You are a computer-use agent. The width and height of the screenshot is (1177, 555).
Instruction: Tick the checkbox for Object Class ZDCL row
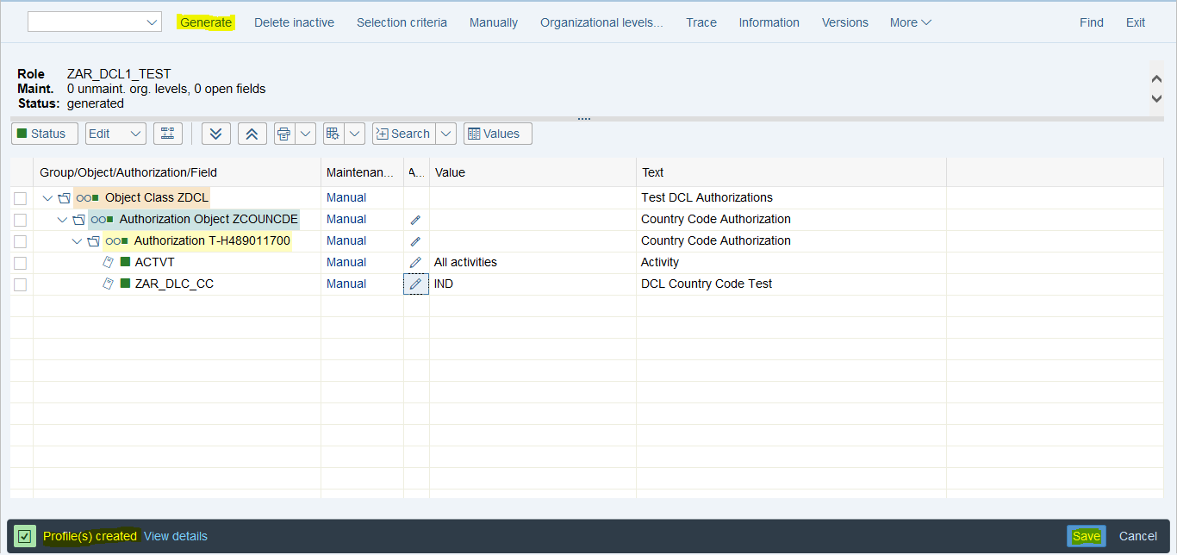[x=20, y=197]
